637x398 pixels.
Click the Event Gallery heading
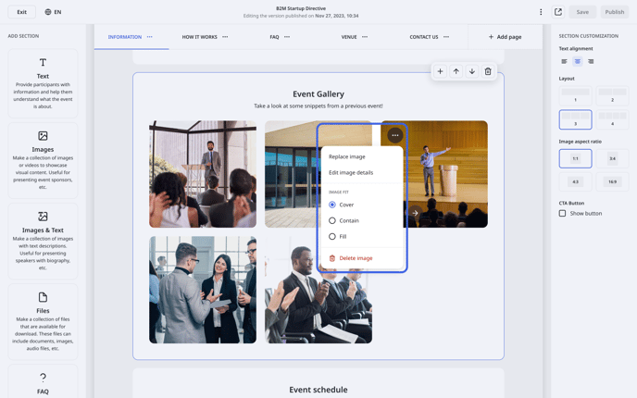point(318,94)
